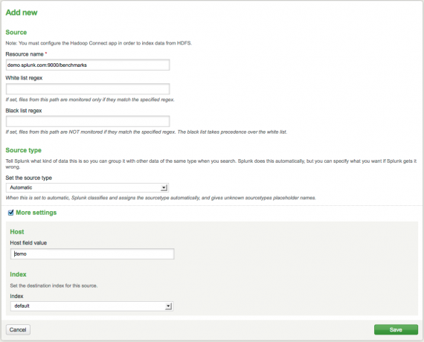Image resolution: width=424 pixels, height=342 pixels.
Task: Click the More settings label text
Action: (x=36, y=213)
